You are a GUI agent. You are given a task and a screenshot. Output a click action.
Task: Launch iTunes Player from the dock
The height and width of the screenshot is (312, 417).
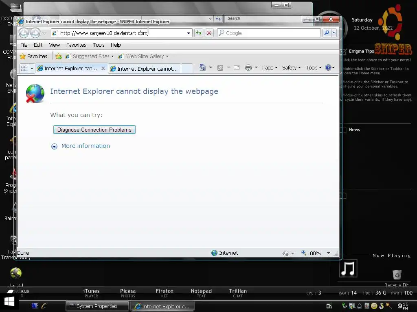coord(91,293)
